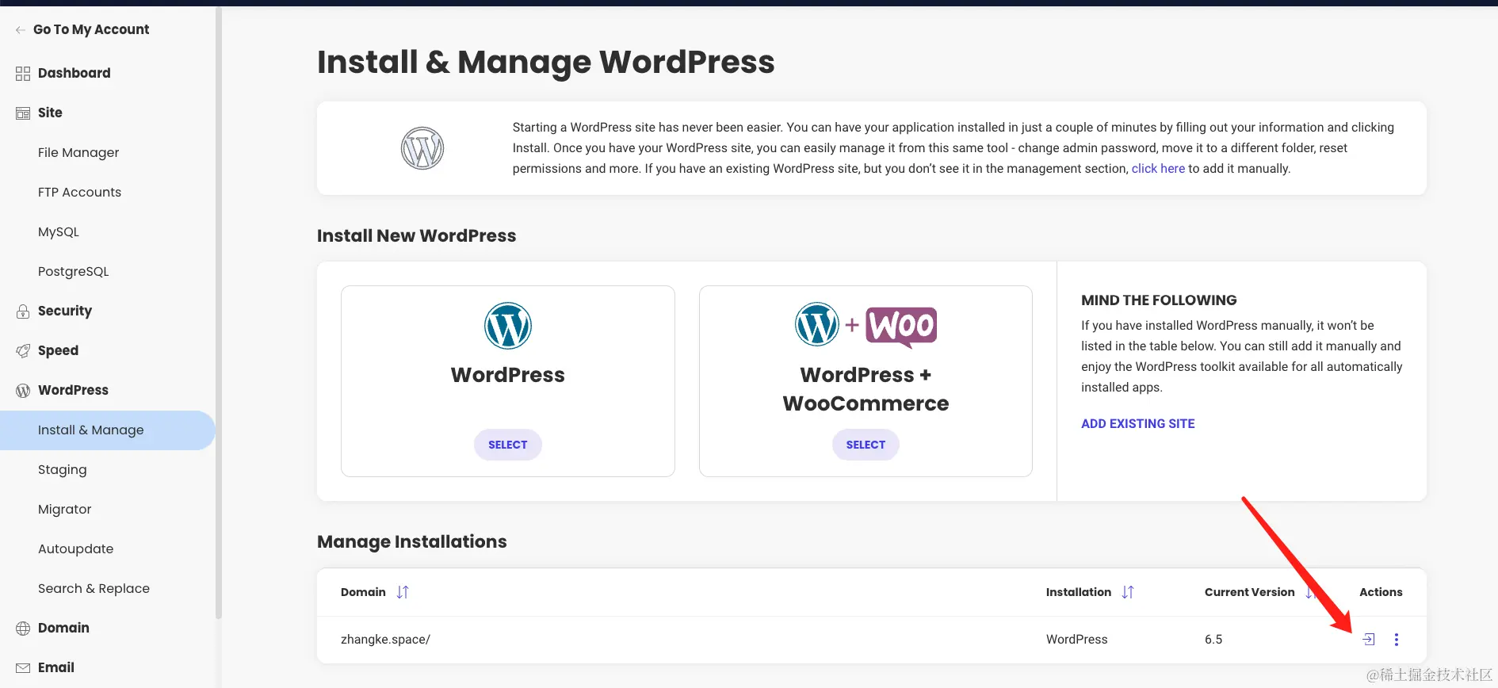Open the PostgreSQL page
The height and width of the screenshot is (688, 1498).
click(74, 272)
